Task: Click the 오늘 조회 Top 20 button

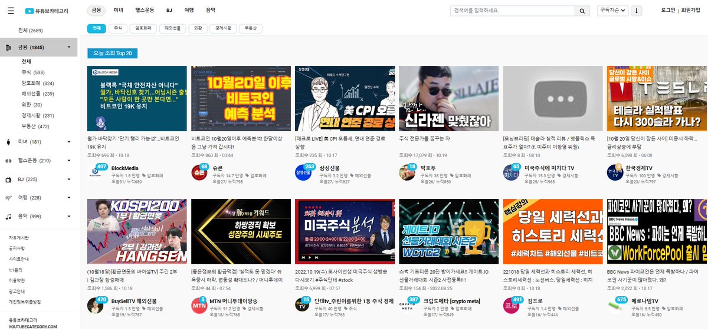Action: point(112,53)
